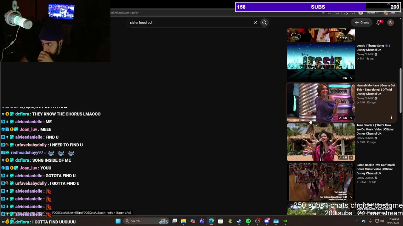Open the NVIDIA app in the taskbar
This screenshot has height=226, width=403.
(285, 221)
